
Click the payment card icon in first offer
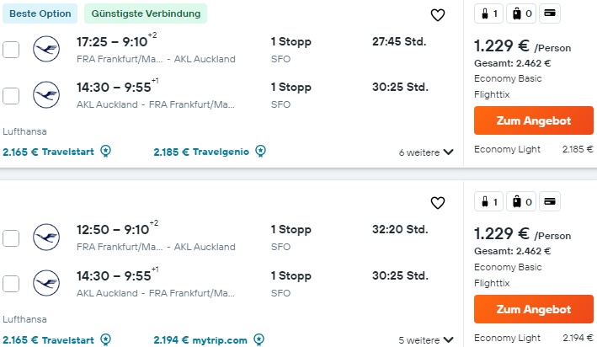pyautogui.click(x=549, y=13)
